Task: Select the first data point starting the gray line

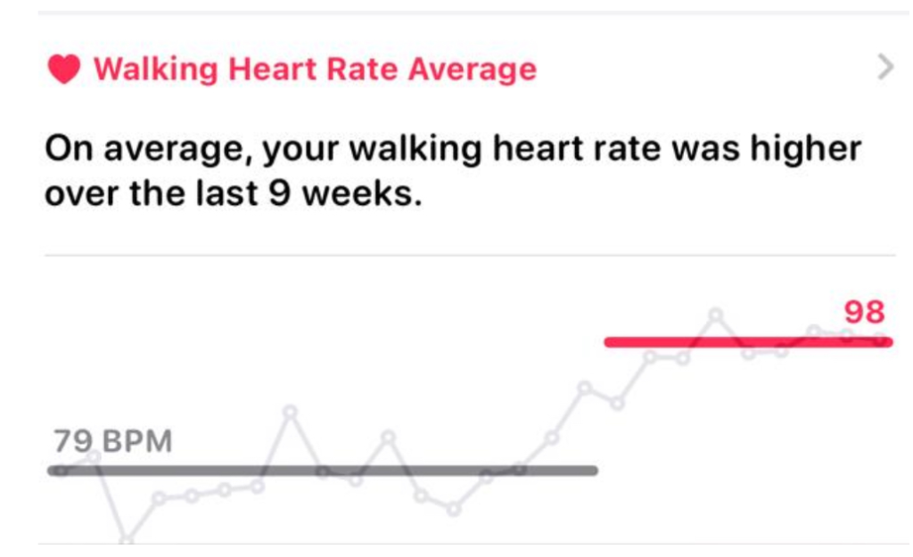Action: (x=59, y=471)
